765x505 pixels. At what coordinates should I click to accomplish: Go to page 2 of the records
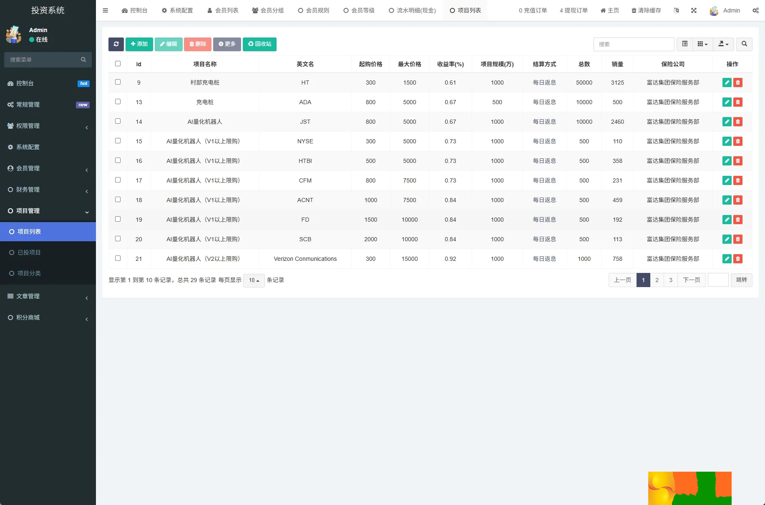click(x=657, y=280)
